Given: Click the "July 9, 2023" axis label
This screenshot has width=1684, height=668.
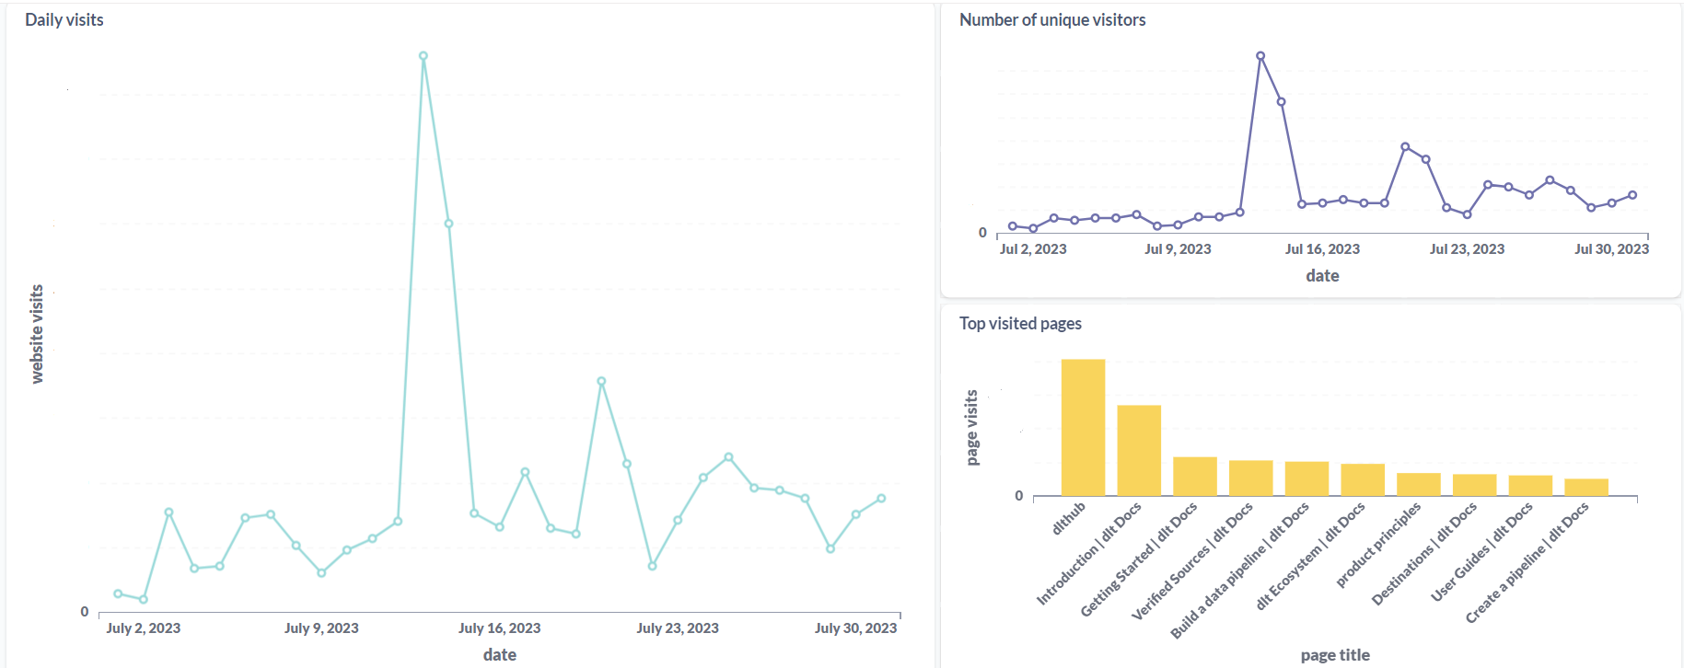Looking at the screenshot, I should pyautogui.click(x=321, y=628).
